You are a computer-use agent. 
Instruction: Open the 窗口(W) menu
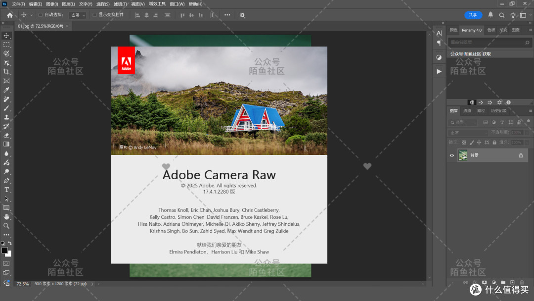coord(177,4)
